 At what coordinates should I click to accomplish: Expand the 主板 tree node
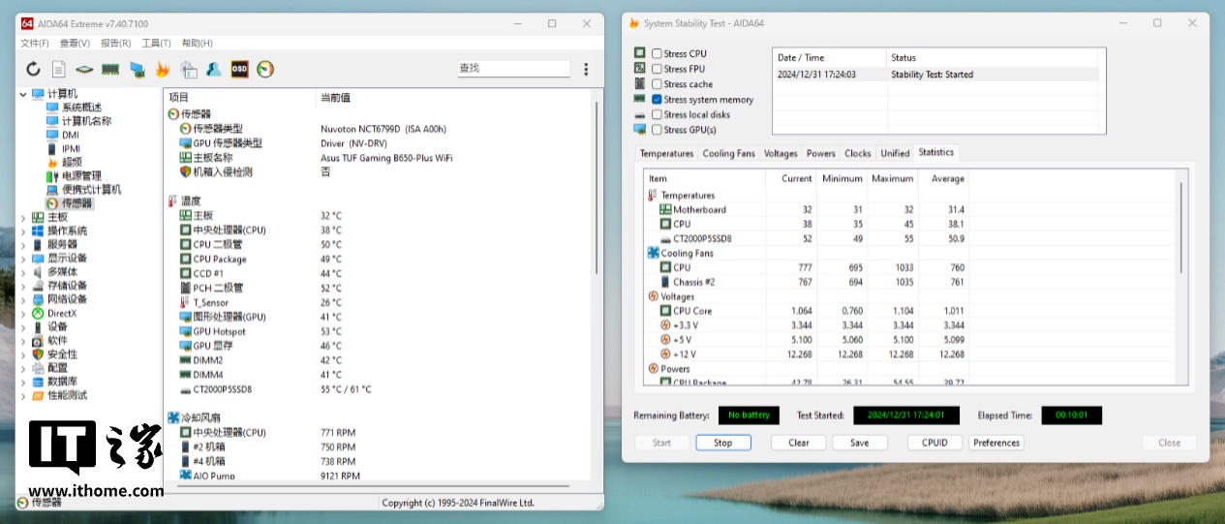[23, 218]
